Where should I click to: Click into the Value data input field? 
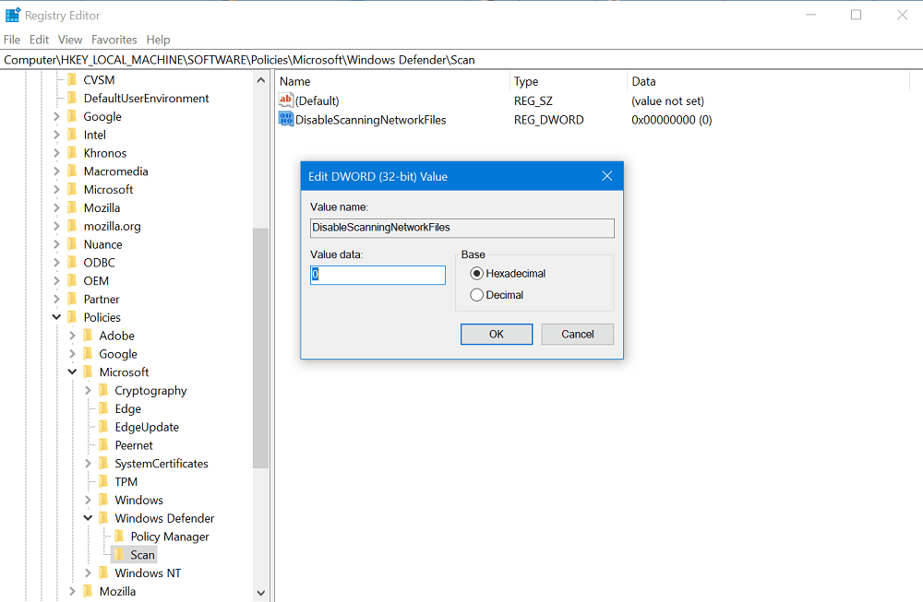click(x=378, y=275)
